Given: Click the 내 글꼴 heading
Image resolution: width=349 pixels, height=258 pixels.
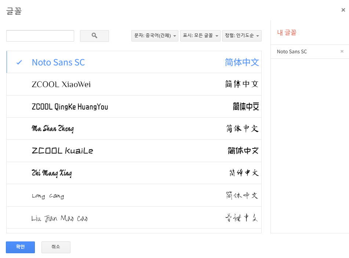Looking at the screenshot, I should point(287,33).
